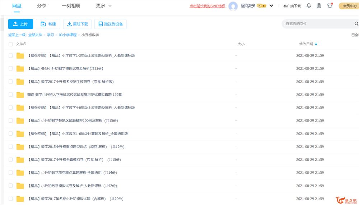Screen dimensions: 359x205
Task: Check the box for 数学2017年名校小升初模拟试题
Action: pos(10,199)
